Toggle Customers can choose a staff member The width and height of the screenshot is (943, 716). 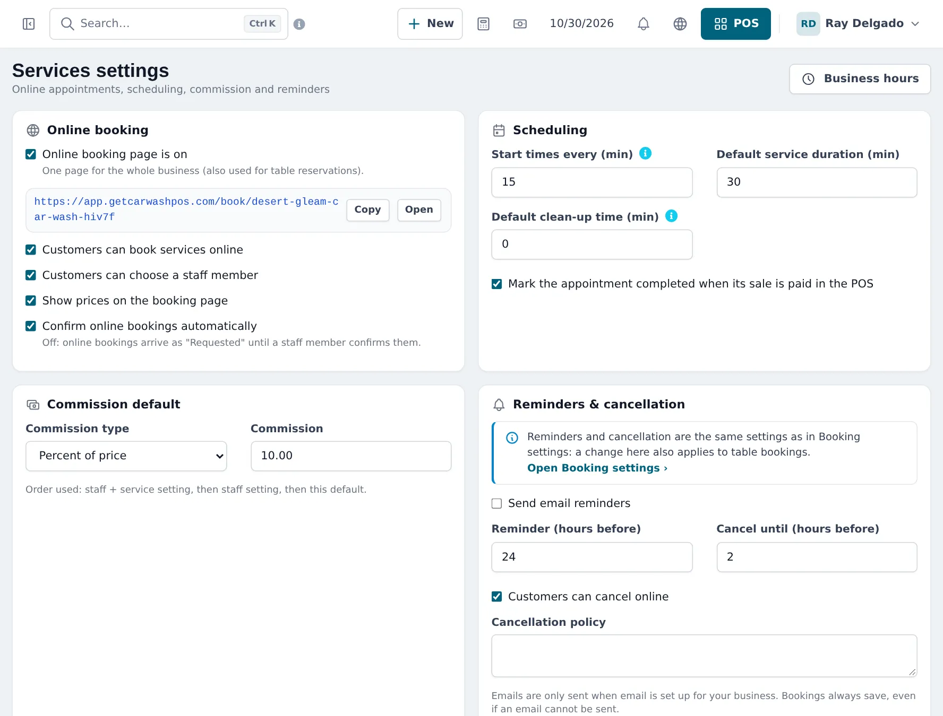[x=31, y=275]
